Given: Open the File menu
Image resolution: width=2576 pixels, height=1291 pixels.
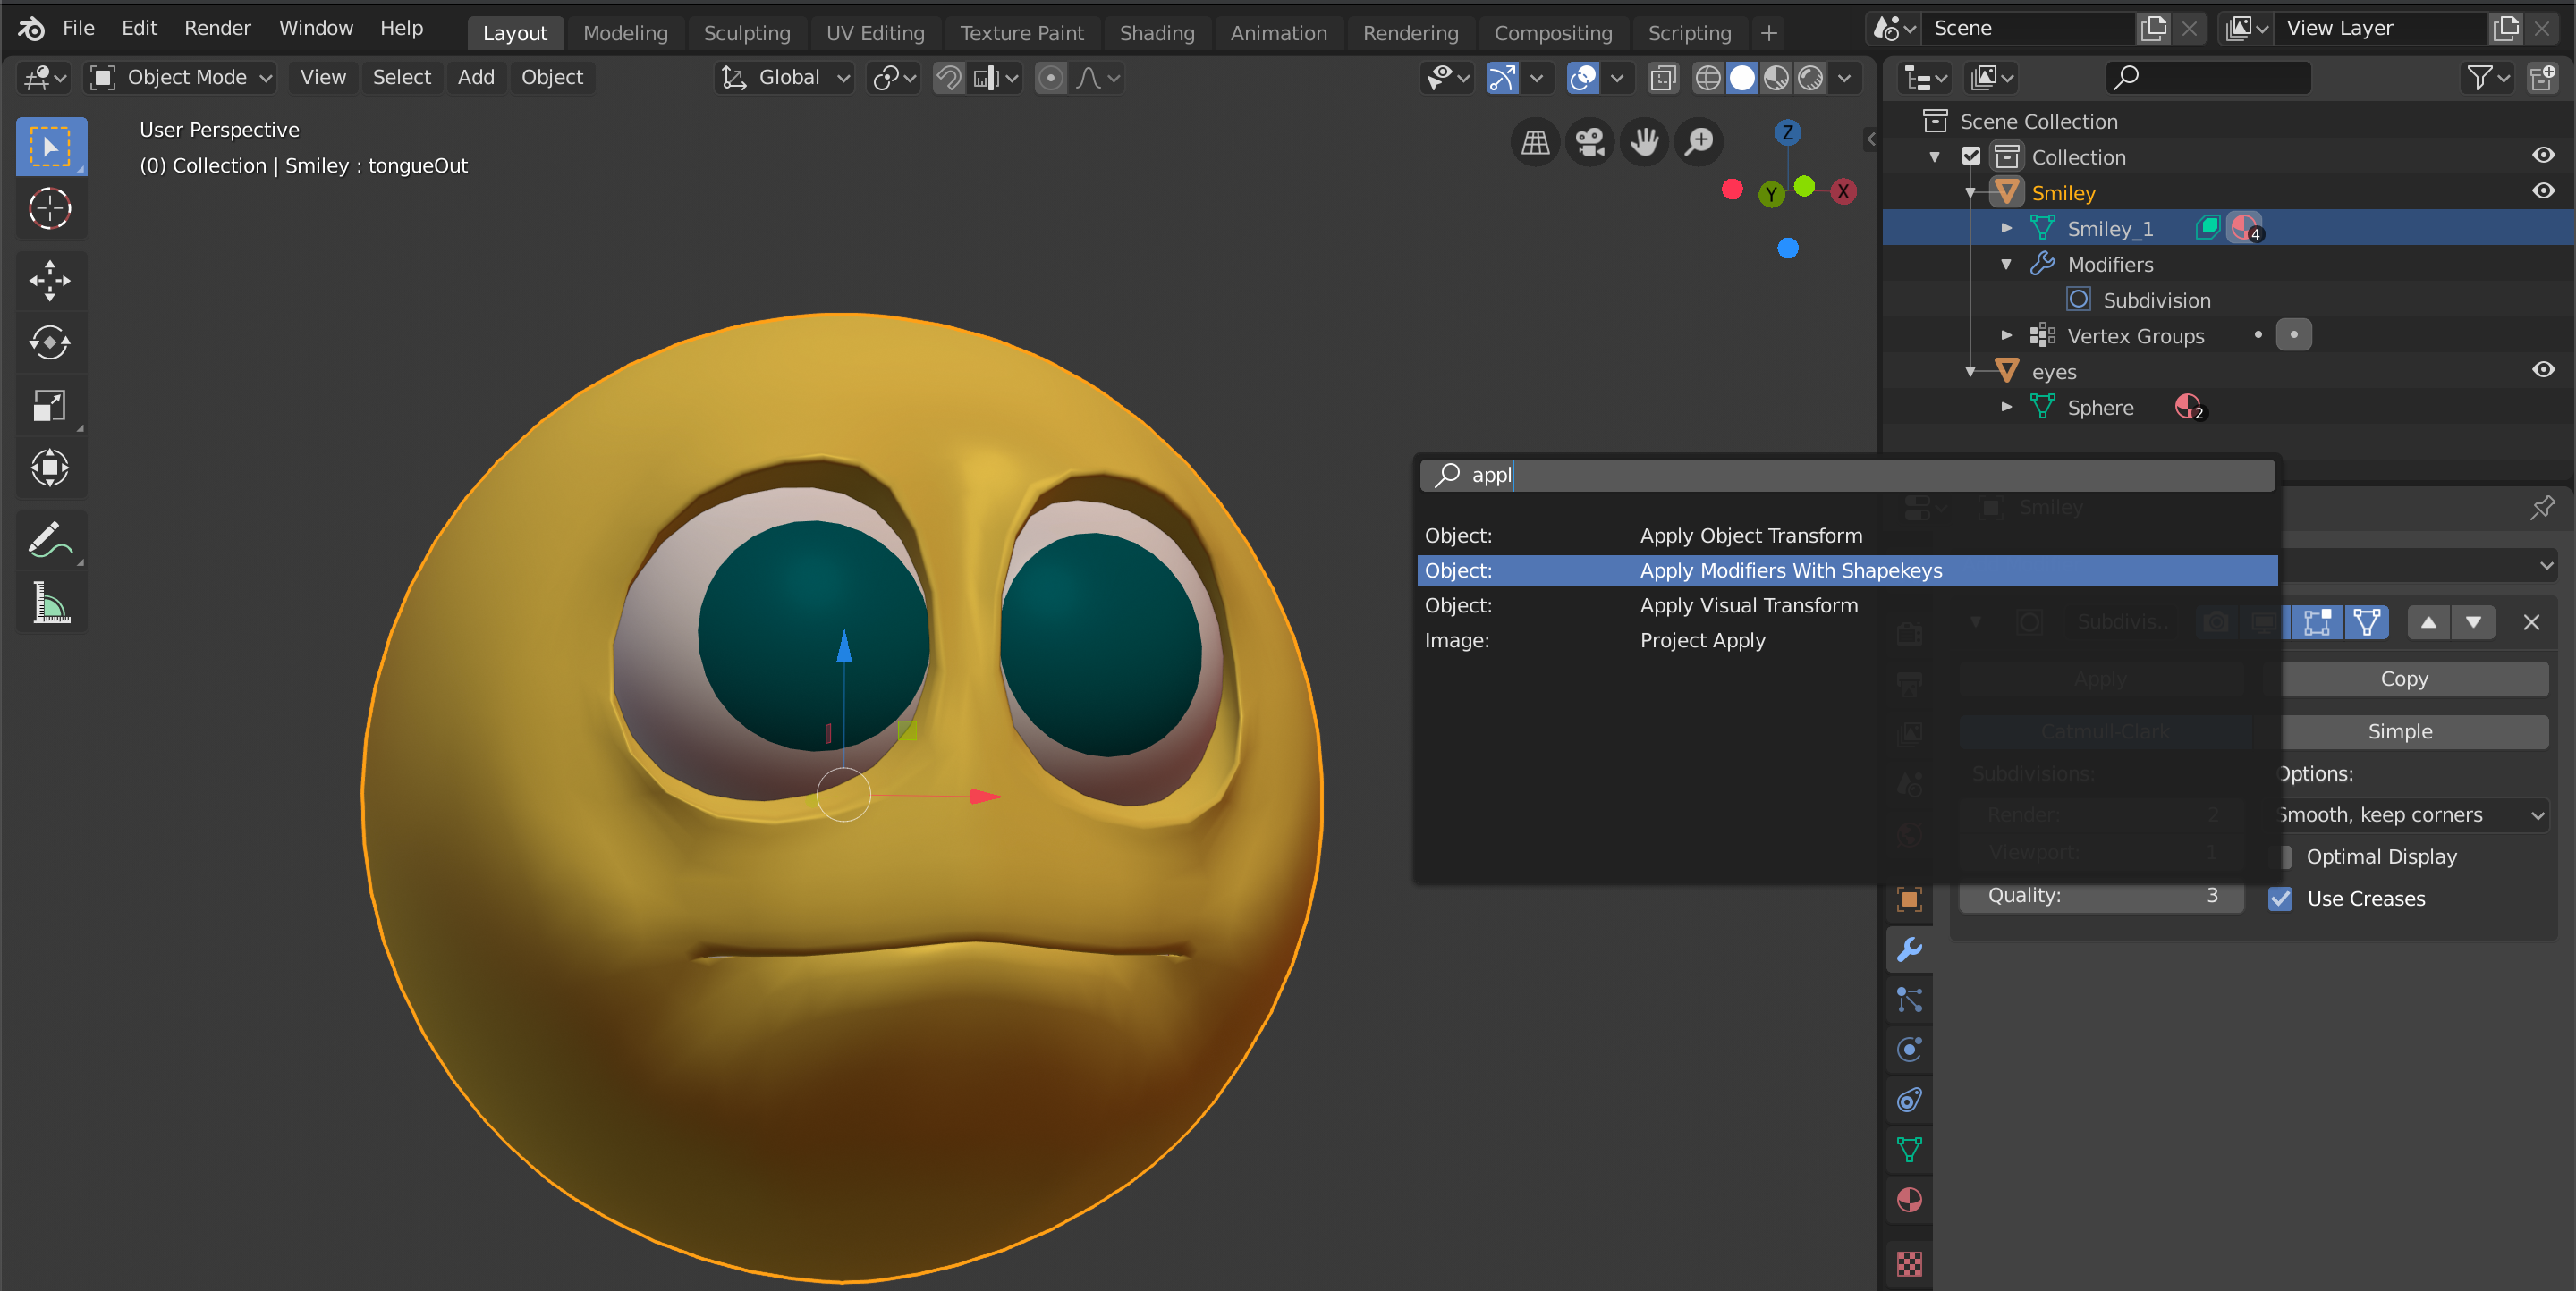Looking at the screenshot, I should point(78,28).
